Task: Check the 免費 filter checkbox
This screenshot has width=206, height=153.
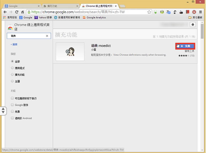Action: pos(12,111)
